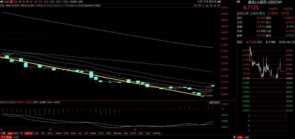Open 设置 settings in top toolbar
This screenshot has height=139, width=295.
click(x=80, y=2)
